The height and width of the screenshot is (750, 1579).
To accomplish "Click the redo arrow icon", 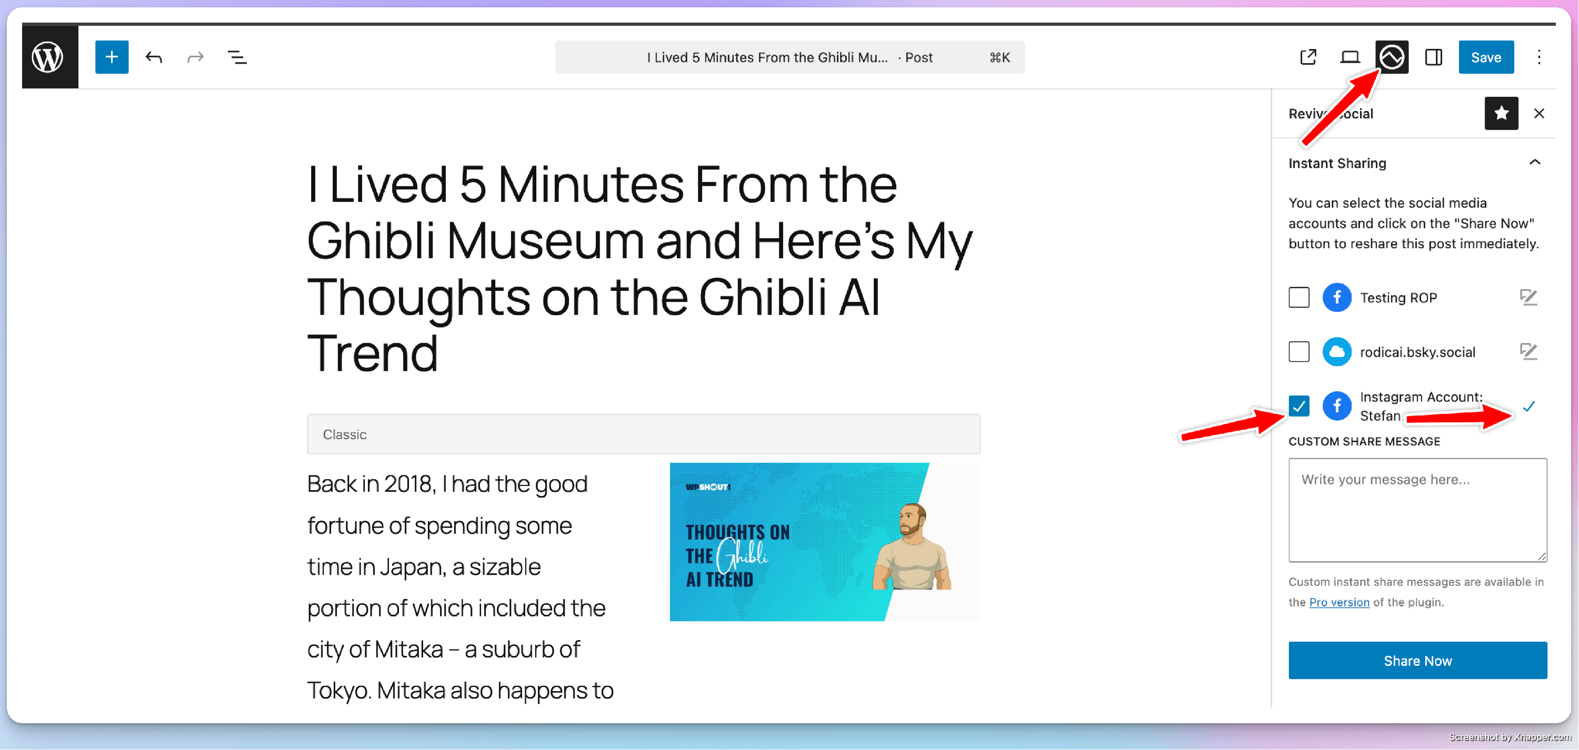I will pyautogui.click(x=195, y=57).
